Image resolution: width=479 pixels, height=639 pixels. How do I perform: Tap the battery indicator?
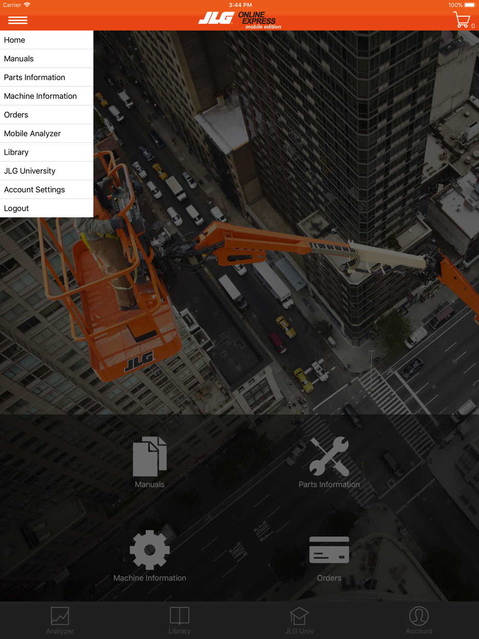coord(470,5)
